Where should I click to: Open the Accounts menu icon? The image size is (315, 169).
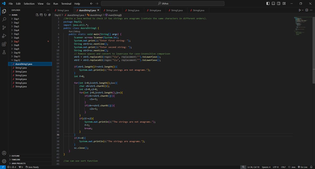4,153
